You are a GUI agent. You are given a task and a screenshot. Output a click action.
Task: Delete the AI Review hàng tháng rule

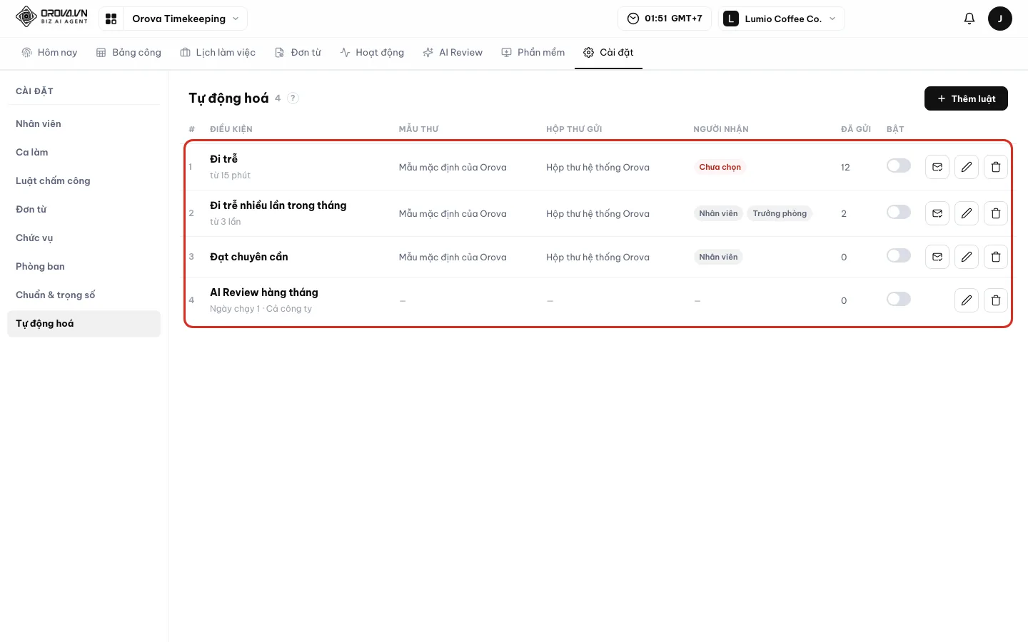point(996,300)
